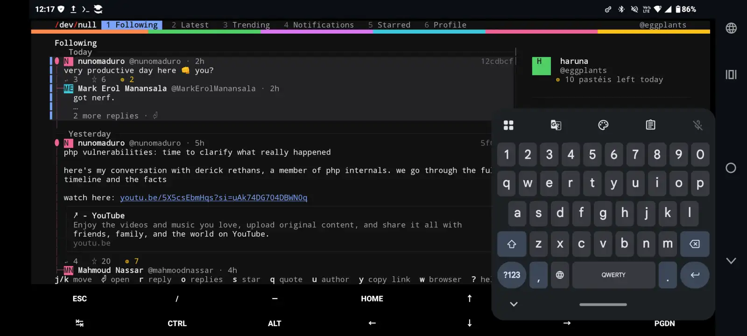
Task: Tap the home circle navigation icon
Action: [x=731, y=168]
